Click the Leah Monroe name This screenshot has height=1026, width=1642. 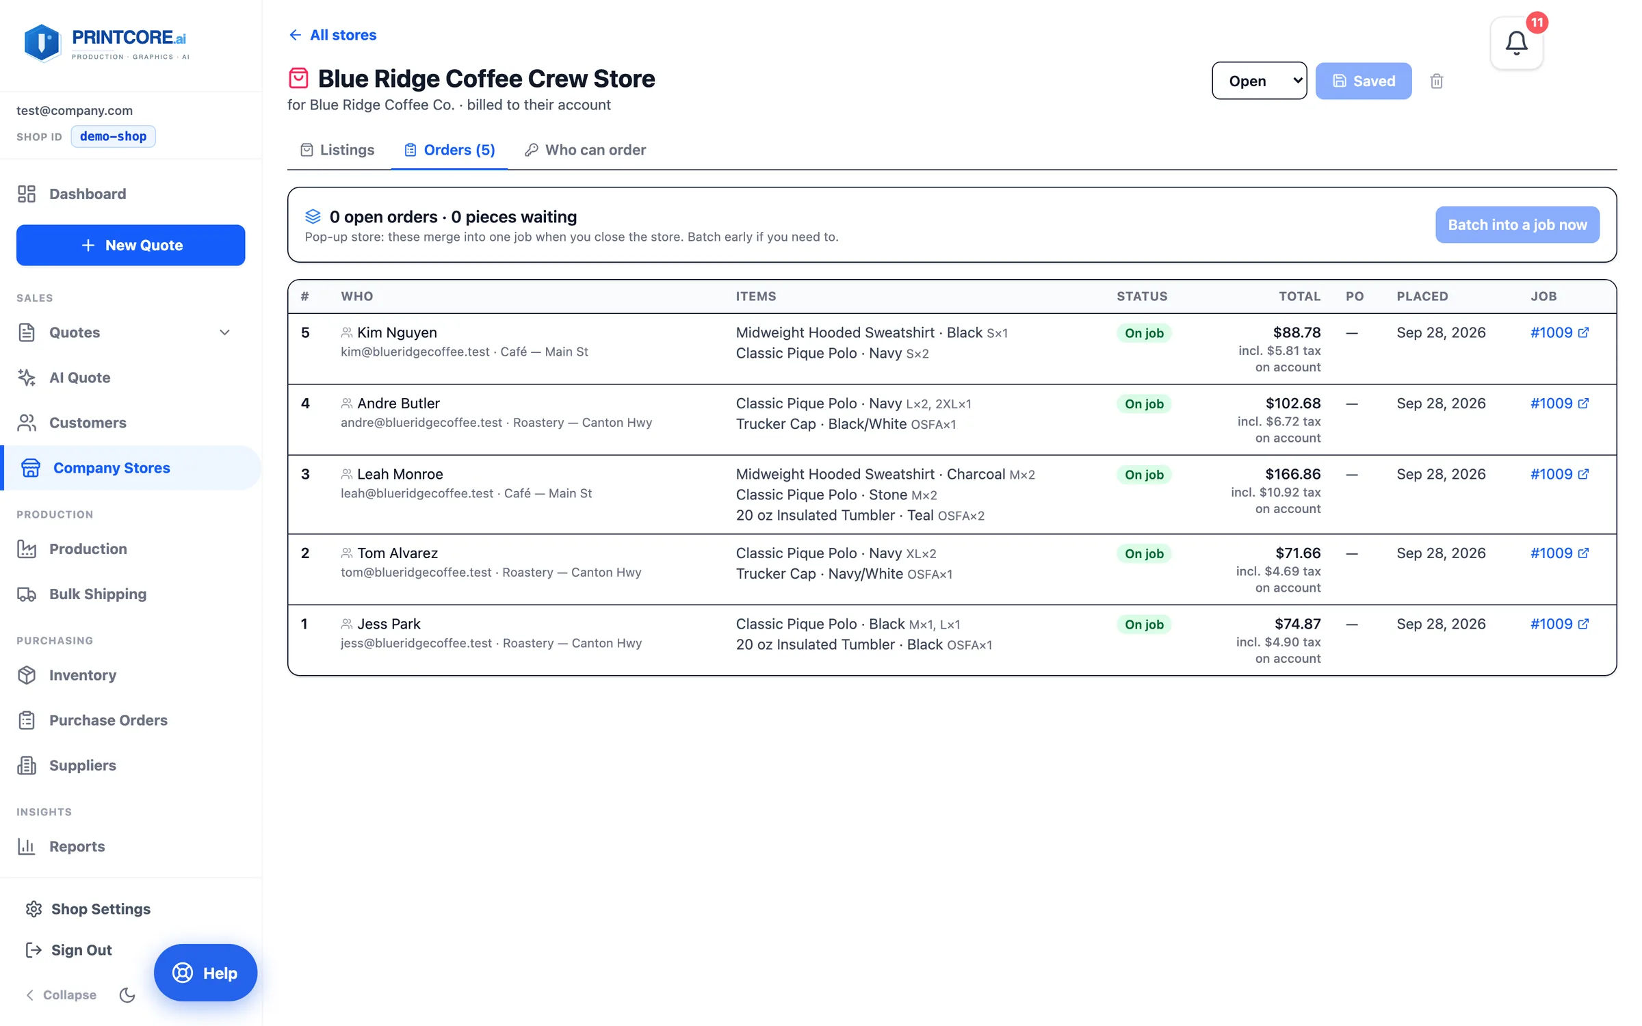pyautogui.click(x=400, y=474)
